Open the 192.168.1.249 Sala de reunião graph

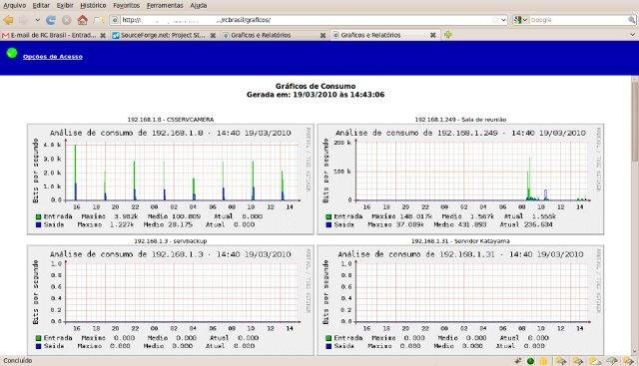460,180
